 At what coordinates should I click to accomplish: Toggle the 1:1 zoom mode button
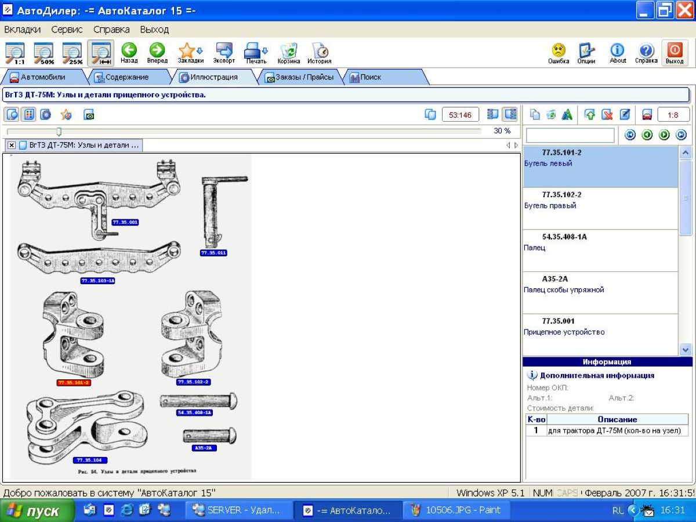pyautogui.click(x=16, y=52)
